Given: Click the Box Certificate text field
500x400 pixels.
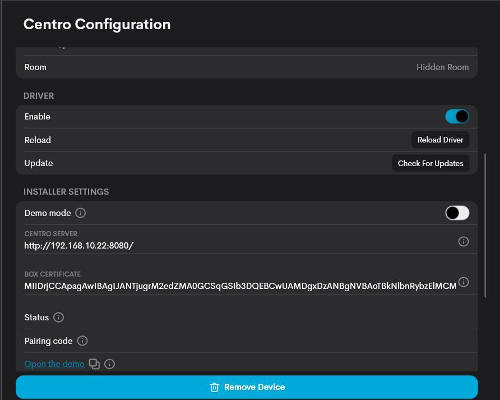Looking at the screenshot, I should click(240, 286).
